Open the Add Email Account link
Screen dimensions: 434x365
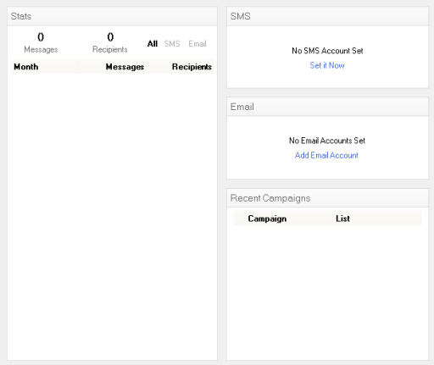pyautogui.click(x=326, y=155)
